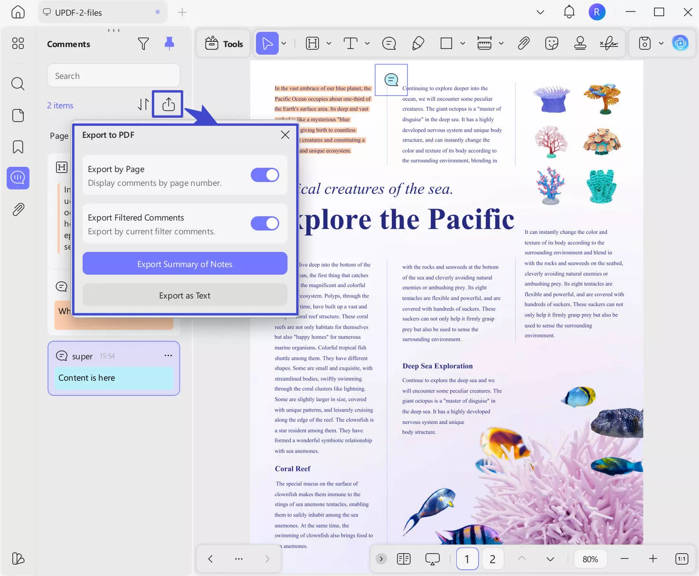The height and width of the screenshot is (576, 699).
Task: Pick the Highlighter annotation tool
Action: [418, 43]
